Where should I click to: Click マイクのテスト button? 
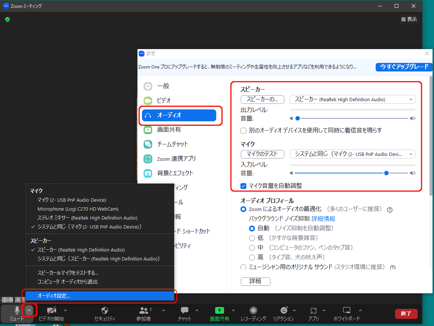[x=262, y=154]
